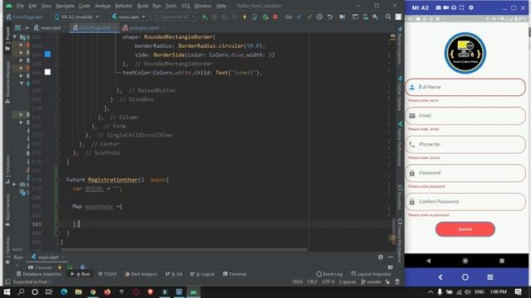Tap the Password field in the app
The image size is (531, 298).
click(465, 173)
